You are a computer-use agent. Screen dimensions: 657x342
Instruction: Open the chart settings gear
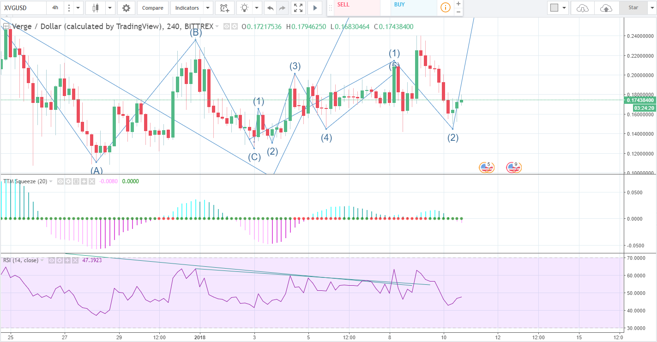126,8
